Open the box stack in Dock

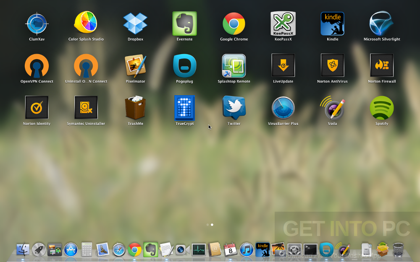click(x=383, y=249)
